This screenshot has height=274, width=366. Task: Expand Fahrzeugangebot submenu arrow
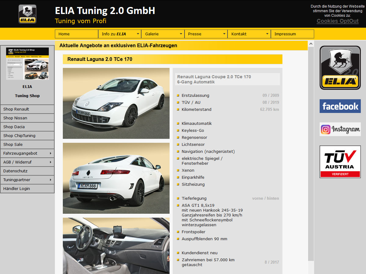point(50,153)
